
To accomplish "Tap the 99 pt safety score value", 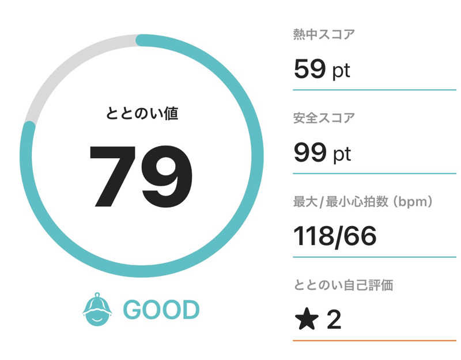I will (x=322, y=153).
